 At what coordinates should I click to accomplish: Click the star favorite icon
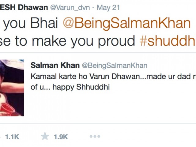pyautogui.click(x=45, y=136)
